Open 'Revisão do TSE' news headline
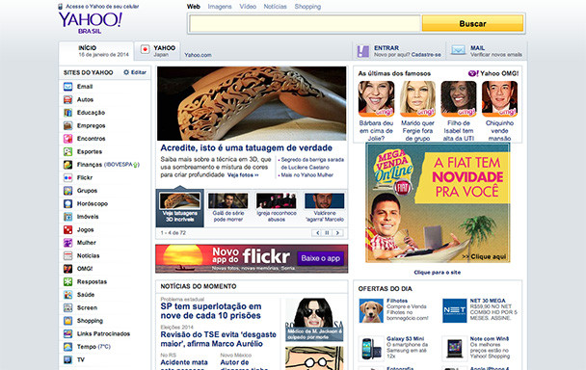 point(219,339)
